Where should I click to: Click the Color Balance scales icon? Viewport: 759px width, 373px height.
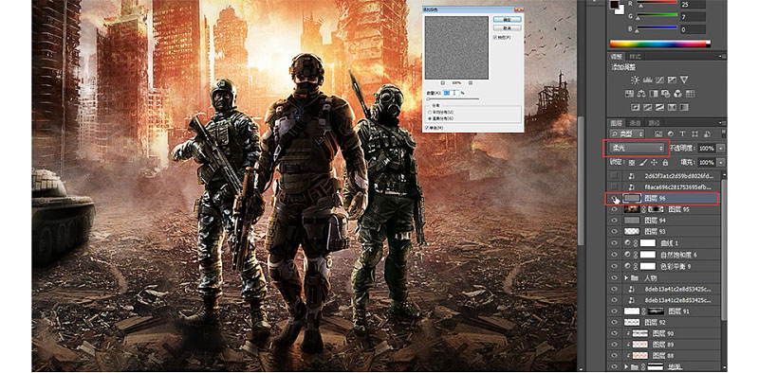(642, 94)
